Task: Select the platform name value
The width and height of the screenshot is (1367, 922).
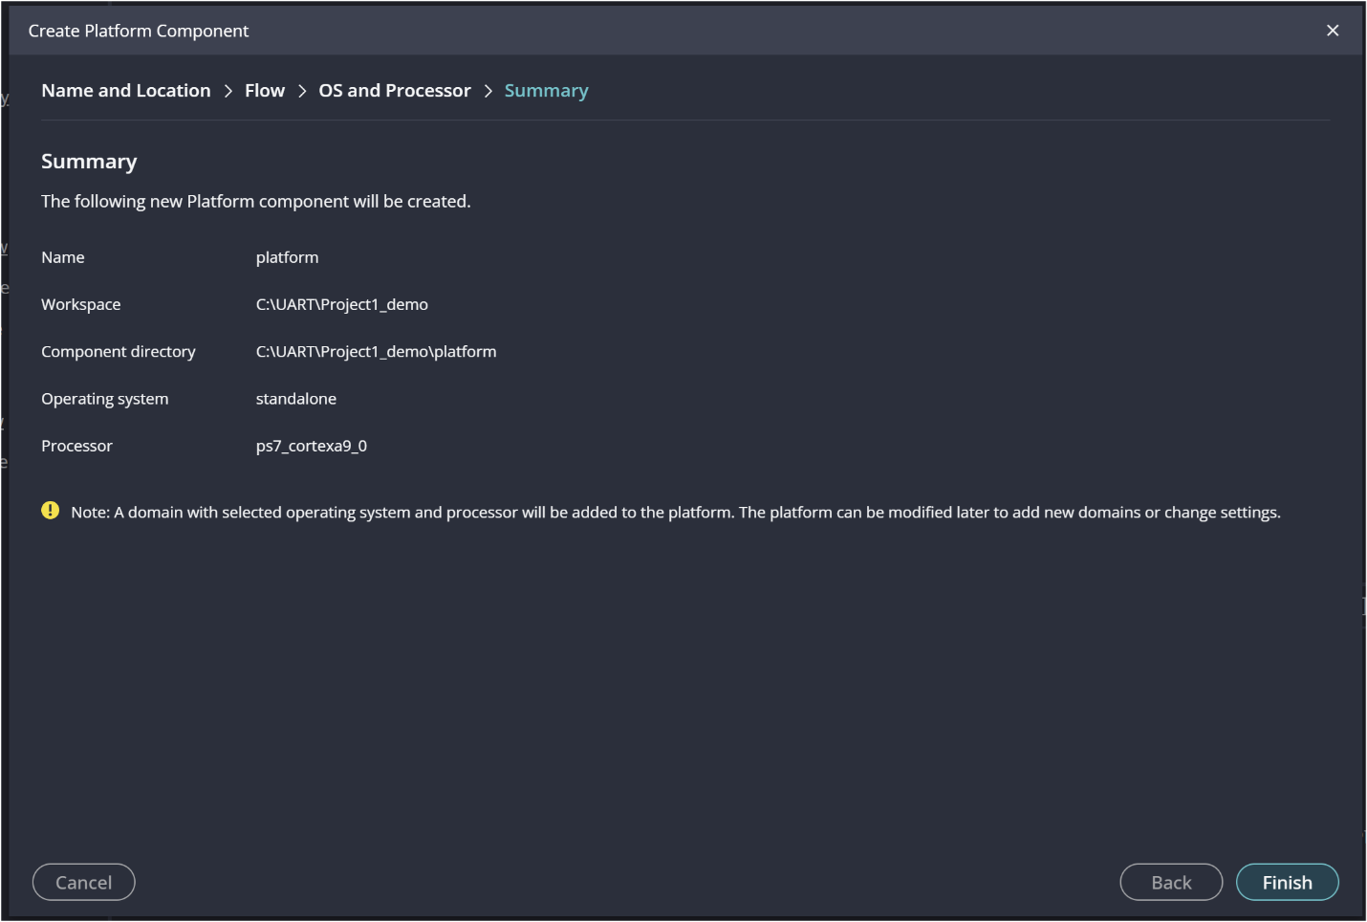Action: point(287,256)
